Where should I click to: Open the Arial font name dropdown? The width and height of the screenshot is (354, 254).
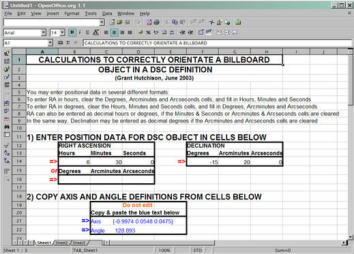point(44,33)
